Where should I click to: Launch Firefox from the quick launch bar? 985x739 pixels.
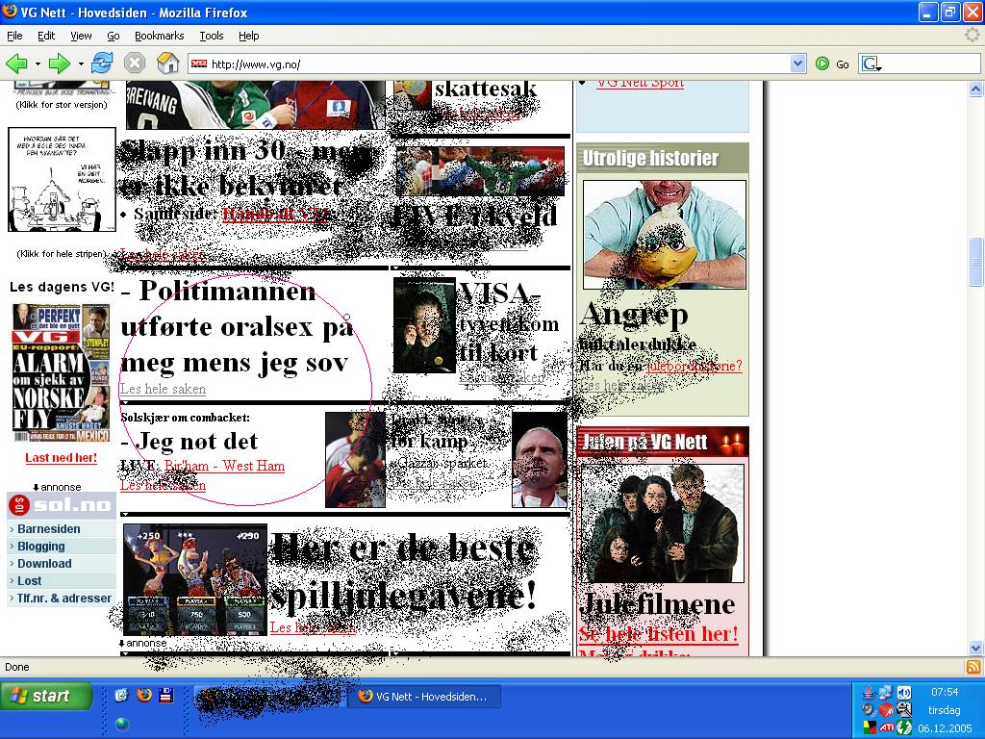[144, 695]
